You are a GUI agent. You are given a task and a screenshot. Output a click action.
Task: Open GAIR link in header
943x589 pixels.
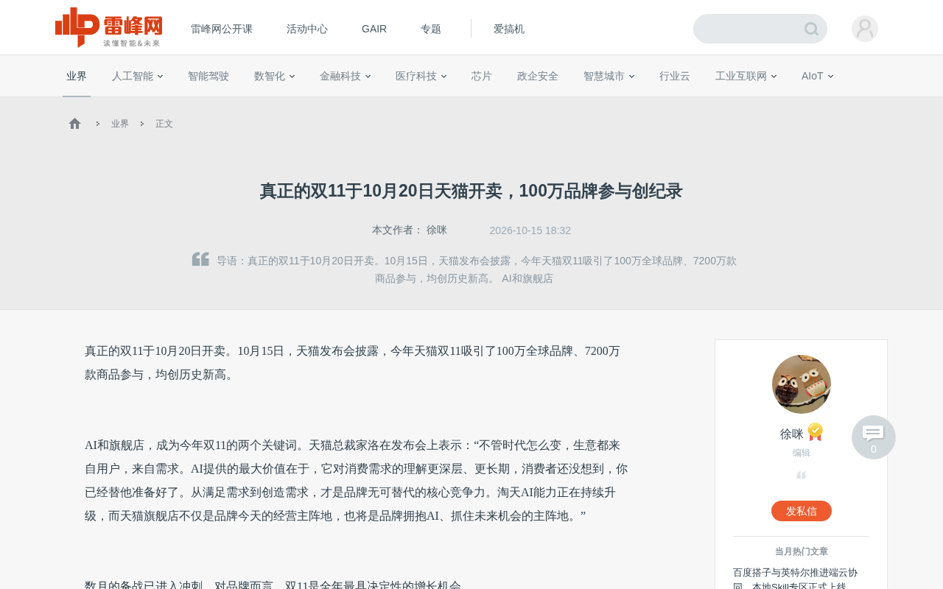[x=374, y=29]
